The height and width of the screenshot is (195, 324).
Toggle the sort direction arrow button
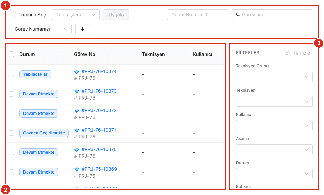[x=82, y=29]
